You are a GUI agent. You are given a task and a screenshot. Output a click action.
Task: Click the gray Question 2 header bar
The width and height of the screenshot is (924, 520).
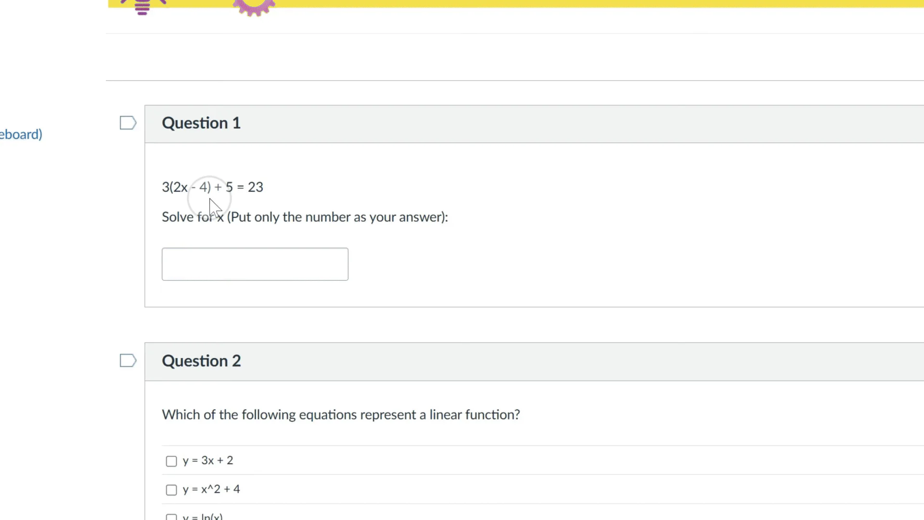tap(577, 362)
